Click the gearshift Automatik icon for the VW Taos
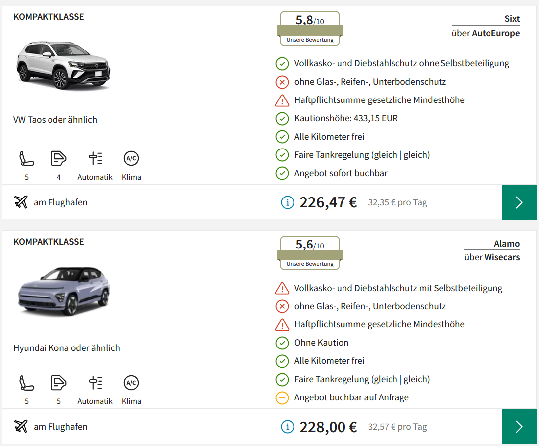Viewport: 539px width, 446px height. pyautogui.click(x=95, y=159)
